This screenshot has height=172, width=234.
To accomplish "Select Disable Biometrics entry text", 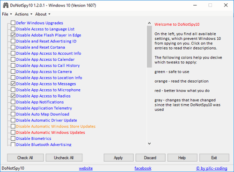I will pyautogui.click(x=34, y=138).
